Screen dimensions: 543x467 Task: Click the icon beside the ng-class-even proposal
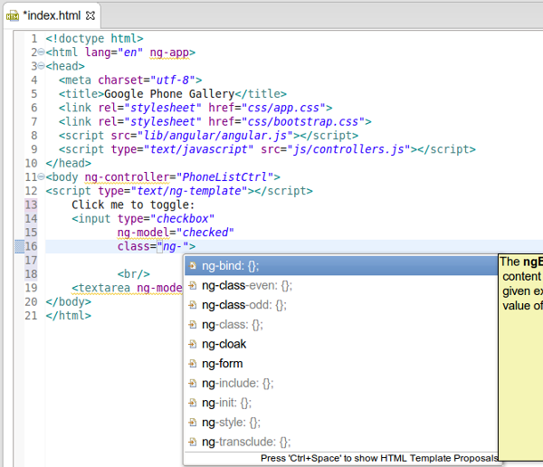click(x=193, y=286)
